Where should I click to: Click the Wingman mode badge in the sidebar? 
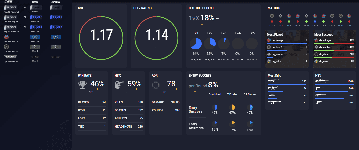(x=10, y=57)
